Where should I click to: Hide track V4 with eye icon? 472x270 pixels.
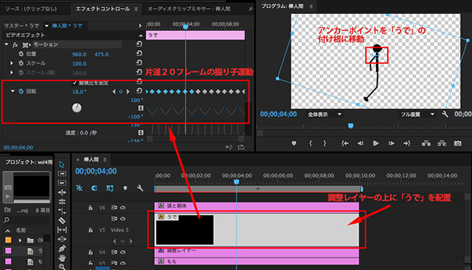click(122, 252)
